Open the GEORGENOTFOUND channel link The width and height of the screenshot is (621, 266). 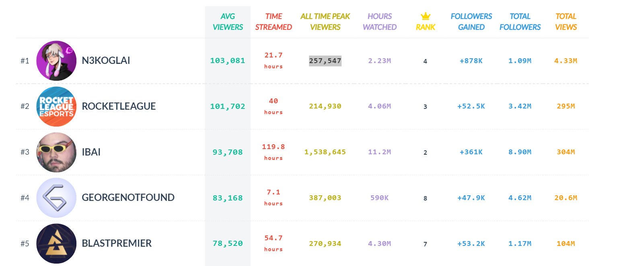[128, 198]
